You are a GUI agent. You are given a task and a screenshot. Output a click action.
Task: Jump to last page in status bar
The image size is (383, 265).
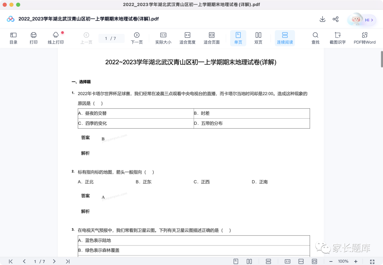(68, 261)
